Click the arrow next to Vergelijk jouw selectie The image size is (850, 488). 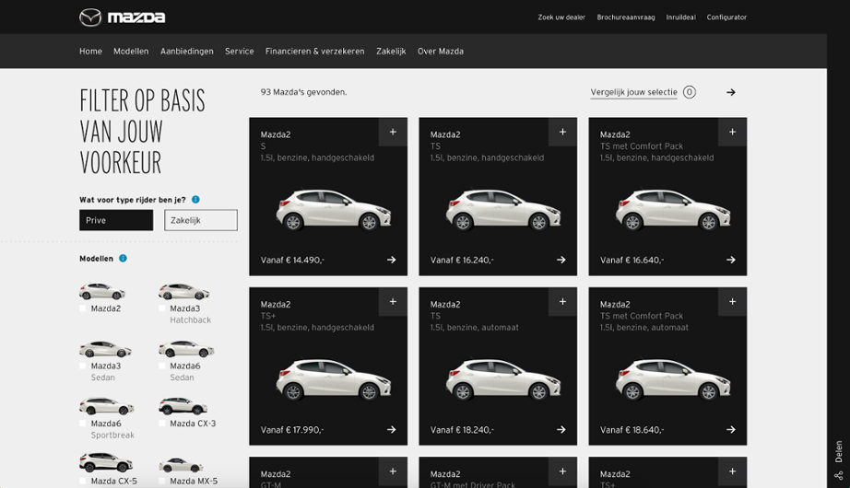tap(731, 93)
